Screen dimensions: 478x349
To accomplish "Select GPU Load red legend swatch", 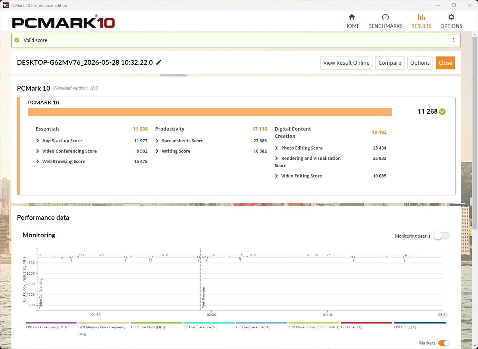I will point(367,323).
